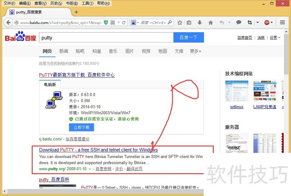291x196 pixels.
Task: Click the Baidu logo
Action: [x=20, y=37]
